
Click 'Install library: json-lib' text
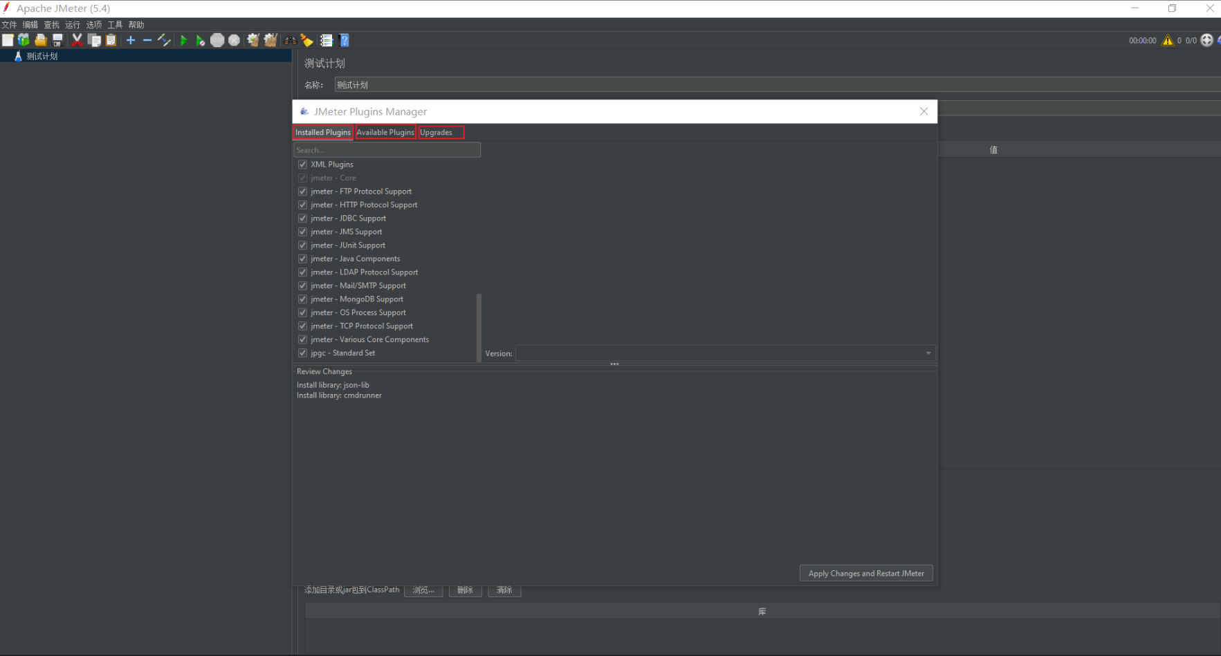[x=333, y=385]
